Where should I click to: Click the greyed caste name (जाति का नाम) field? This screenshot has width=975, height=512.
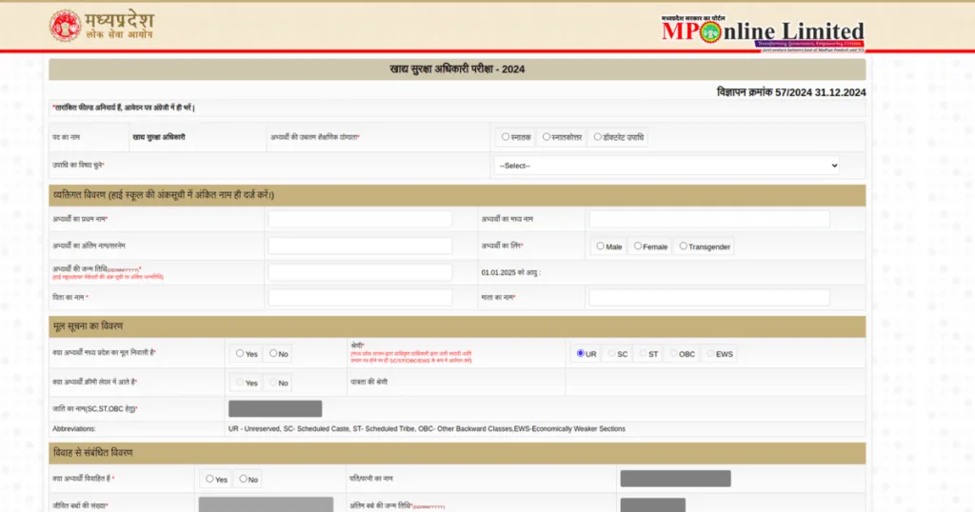point(275,408)
